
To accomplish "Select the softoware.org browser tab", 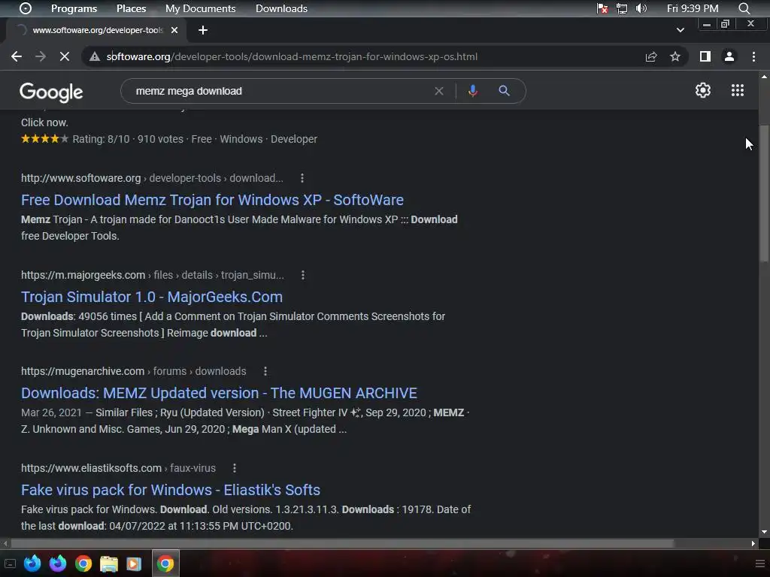I will (97, 30).
